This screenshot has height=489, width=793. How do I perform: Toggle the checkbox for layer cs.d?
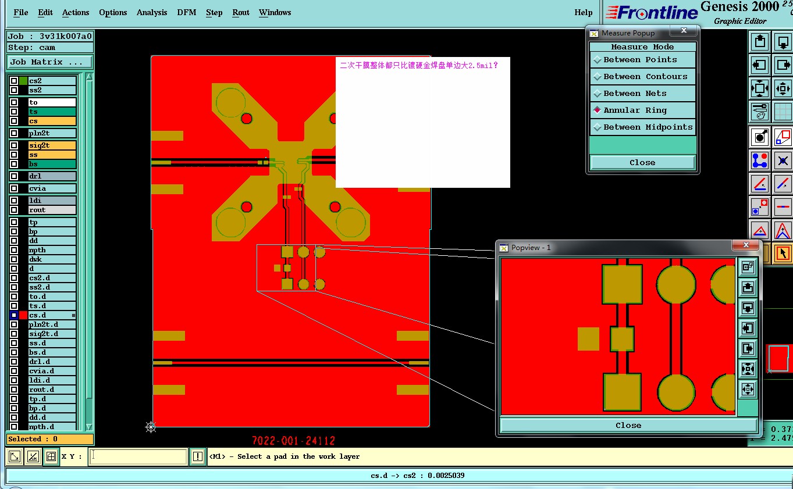click(13, 315)
